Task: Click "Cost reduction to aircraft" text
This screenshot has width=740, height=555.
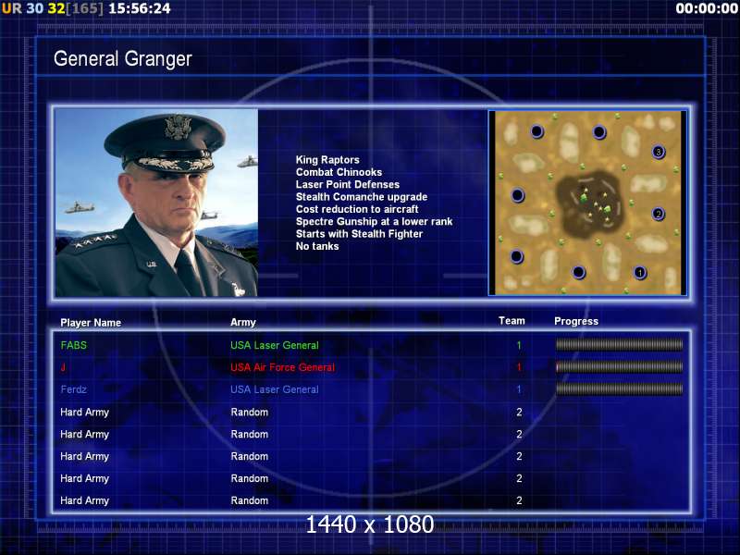Action: coord(357,209)
